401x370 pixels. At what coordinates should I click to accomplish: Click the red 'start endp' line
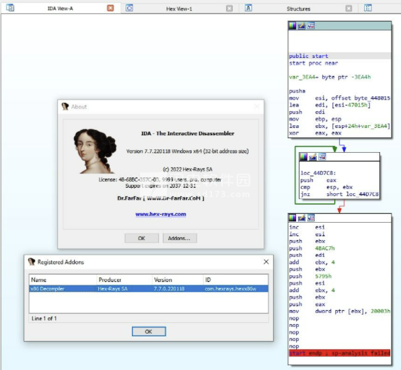(340, 353)
